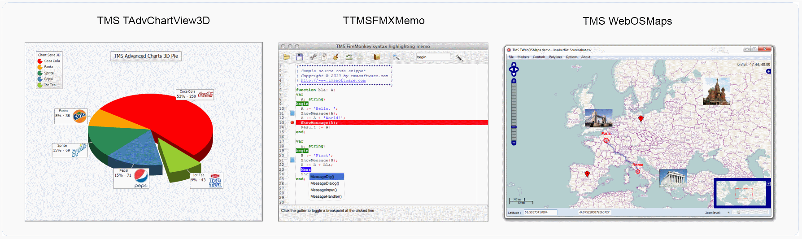Open the Markers menu in WebOSMaps demo
Image resolution: width=802 pixels, height=239 pixels.
(x=523, y=57)
